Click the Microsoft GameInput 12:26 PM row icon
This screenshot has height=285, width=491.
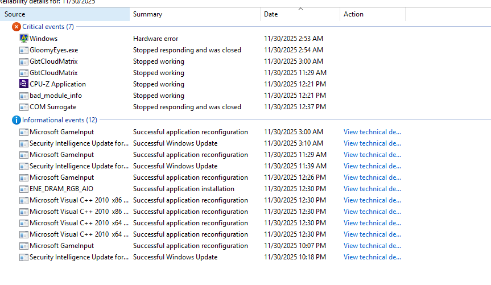[24, 177]
